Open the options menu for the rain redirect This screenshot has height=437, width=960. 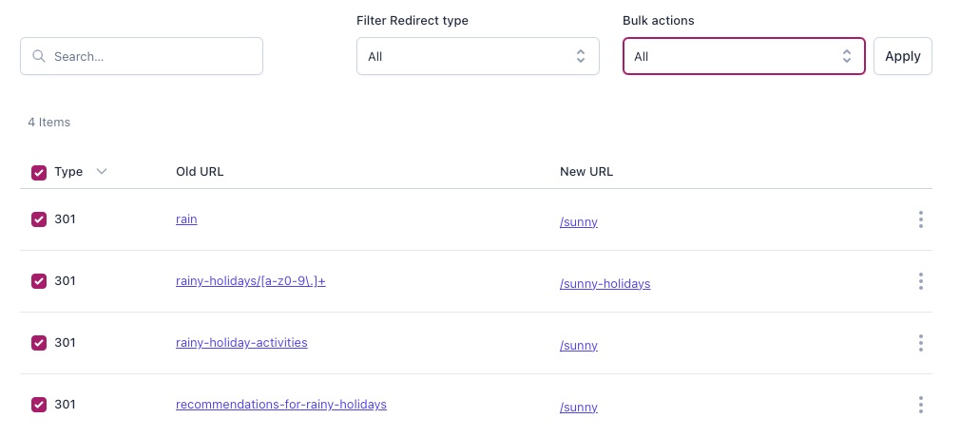click(x=920, y=219)
